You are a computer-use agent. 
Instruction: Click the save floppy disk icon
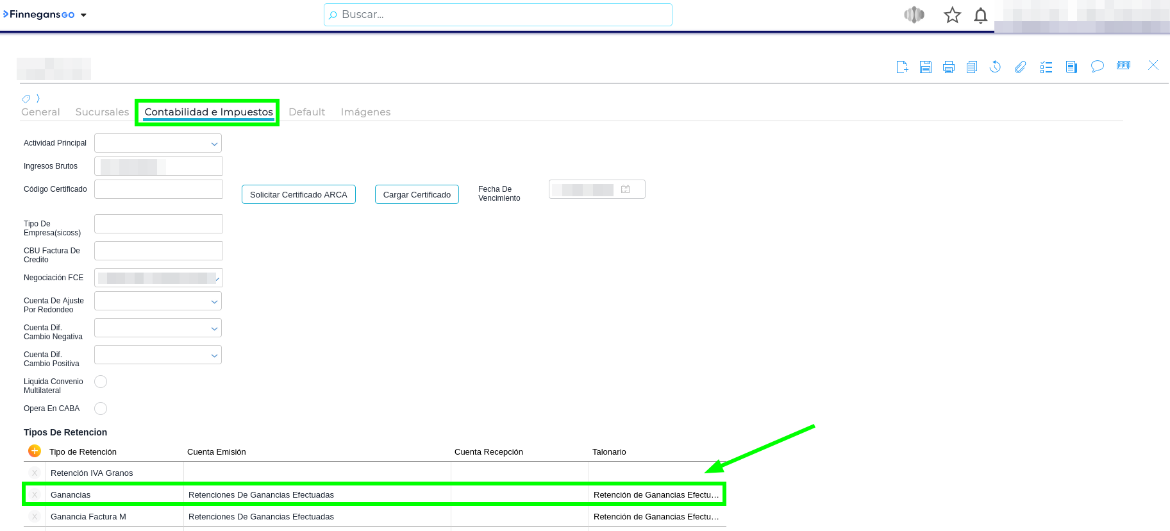click(x=925, y=67)
